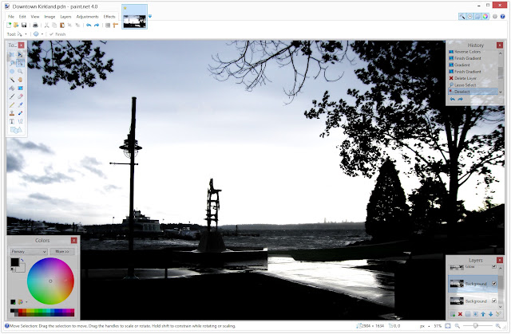511x334 pixels.
Task: Select the Ellipse Select tool
Action: [12, 71]
